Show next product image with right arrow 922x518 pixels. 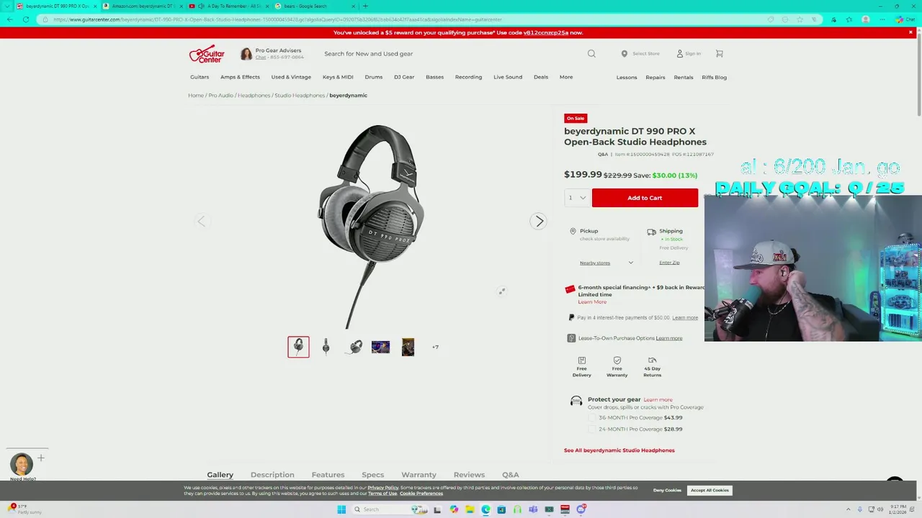(539, 221)
